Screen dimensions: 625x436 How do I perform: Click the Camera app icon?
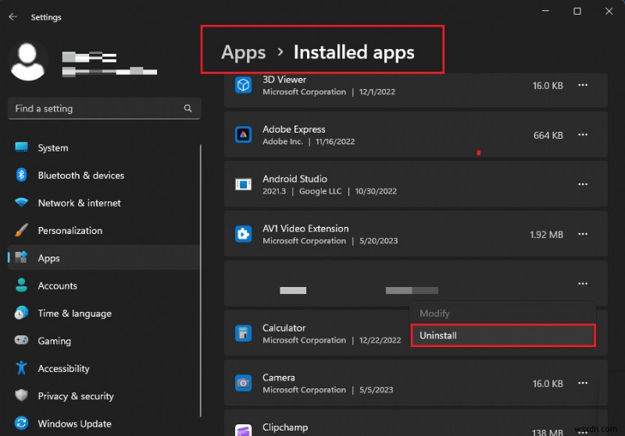pos(243,383)
